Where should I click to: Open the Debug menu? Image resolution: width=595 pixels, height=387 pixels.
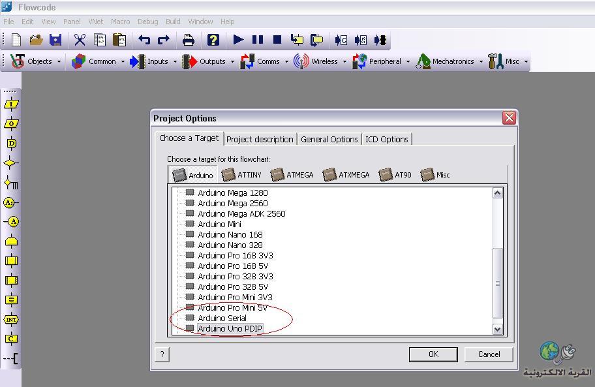[x=147, y=22]
